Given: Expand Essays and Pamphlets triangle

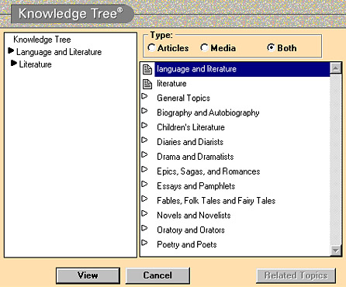Looking at the screenshot, I should (144, 184).
